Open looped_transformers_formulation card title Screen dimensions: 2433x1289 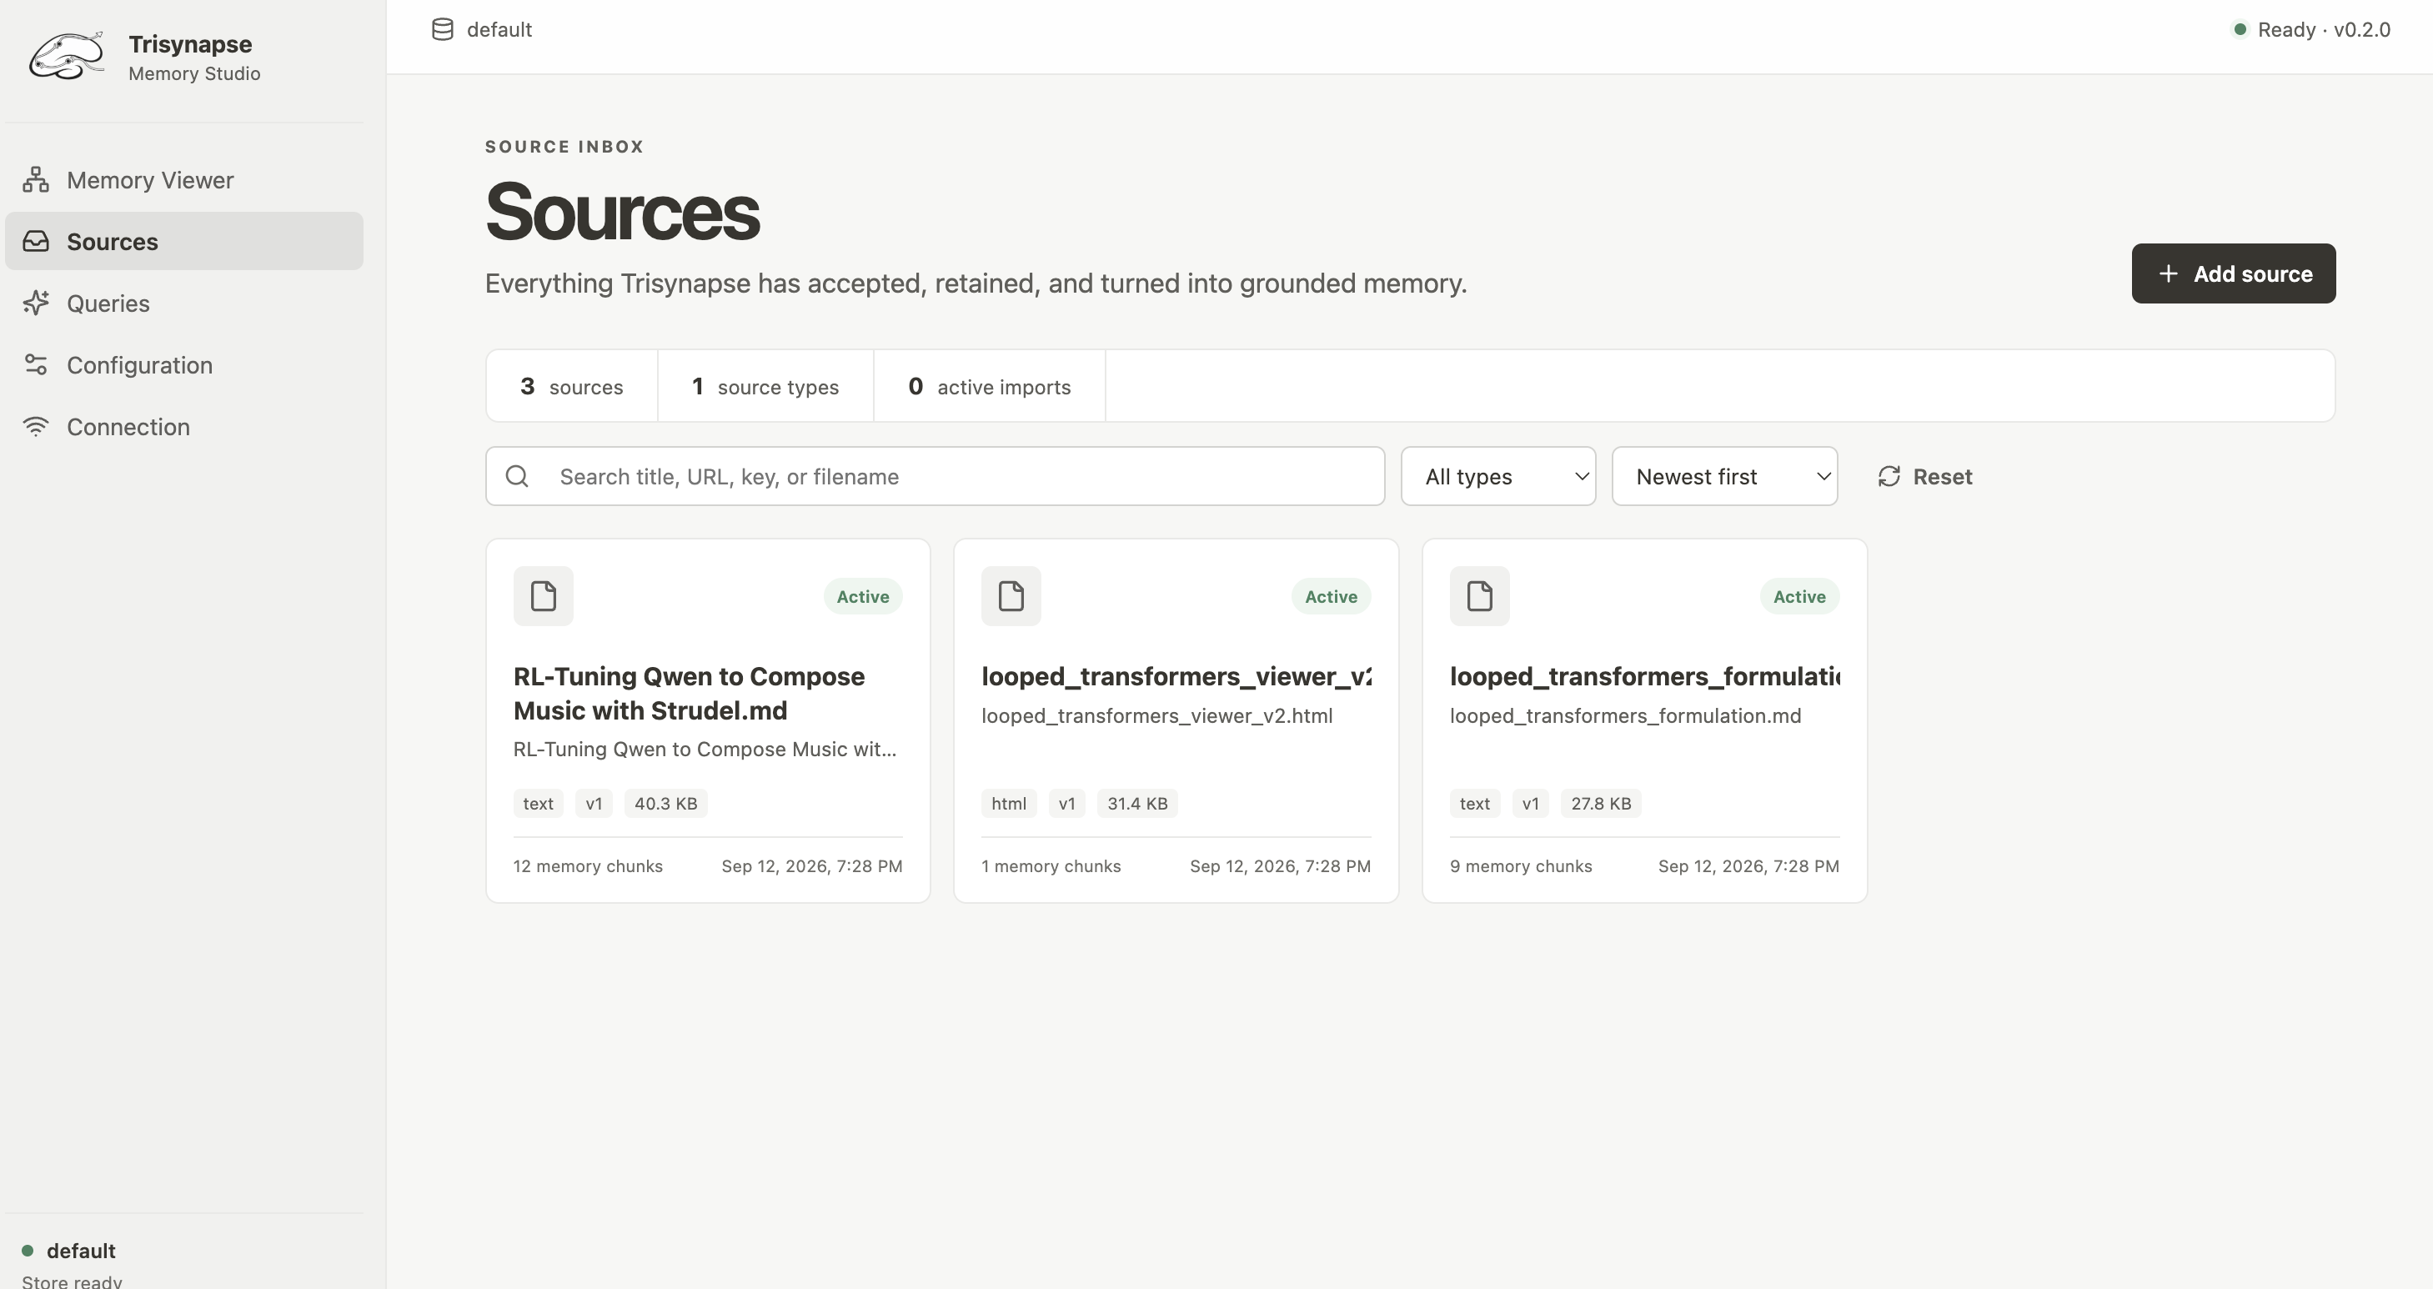(1644, 676)
